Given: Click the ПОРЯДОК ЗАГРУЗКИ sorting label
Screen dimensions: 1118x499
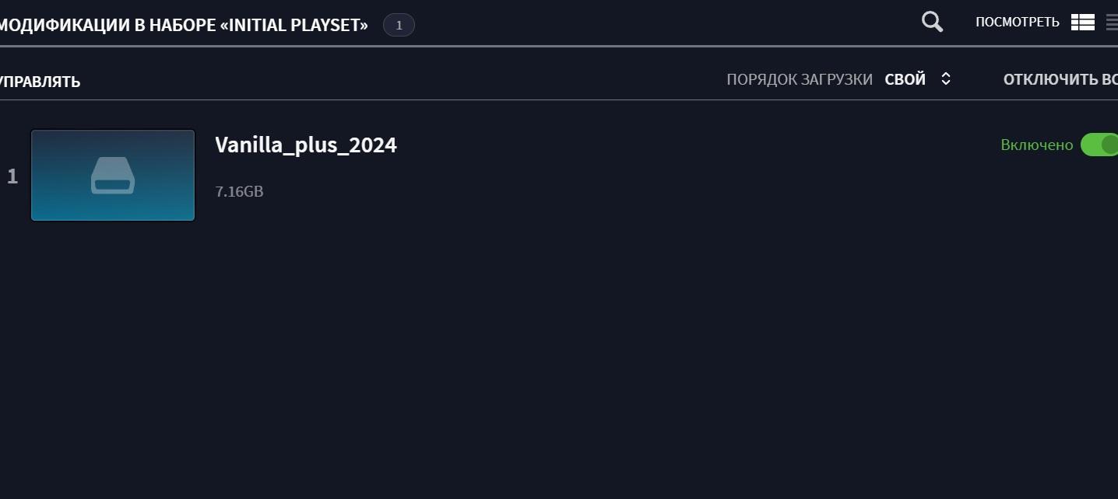Looking at the screenshot, I should point(800,79).
